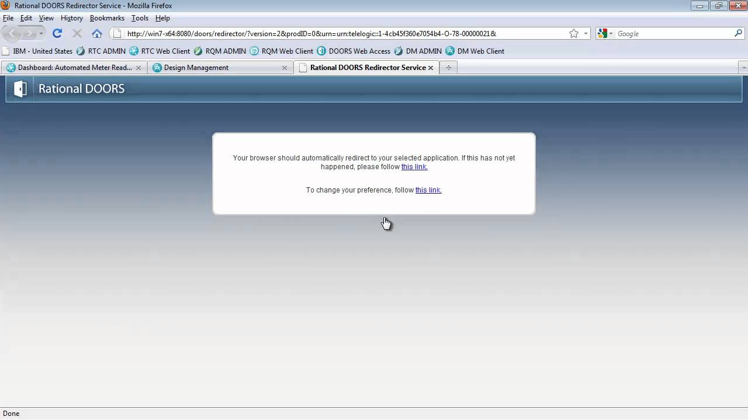748x420 pixels.
Task: Open a new tab with plus button
Action: point(449,68)
